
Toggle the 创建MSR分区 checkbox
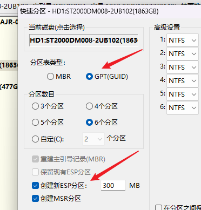coord(35,199)
